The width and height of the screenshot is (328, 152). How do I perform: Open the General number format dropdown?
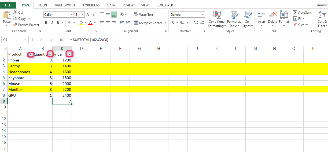[x=203, y=15]
